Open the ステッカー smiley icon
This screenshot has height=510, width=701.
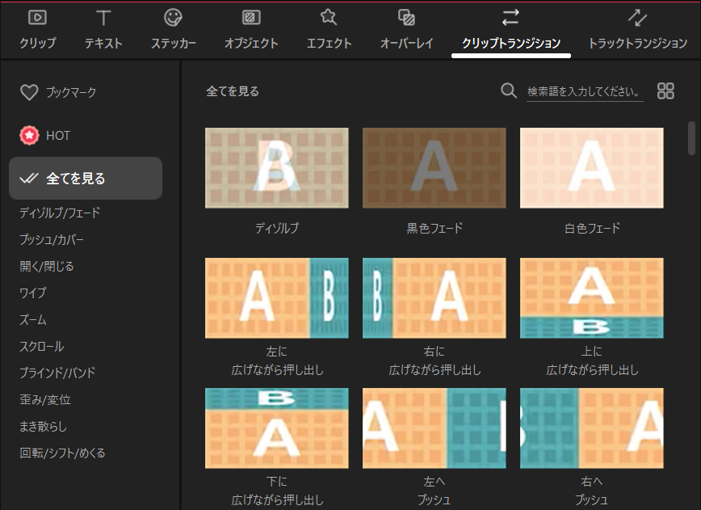click(173, 17)
